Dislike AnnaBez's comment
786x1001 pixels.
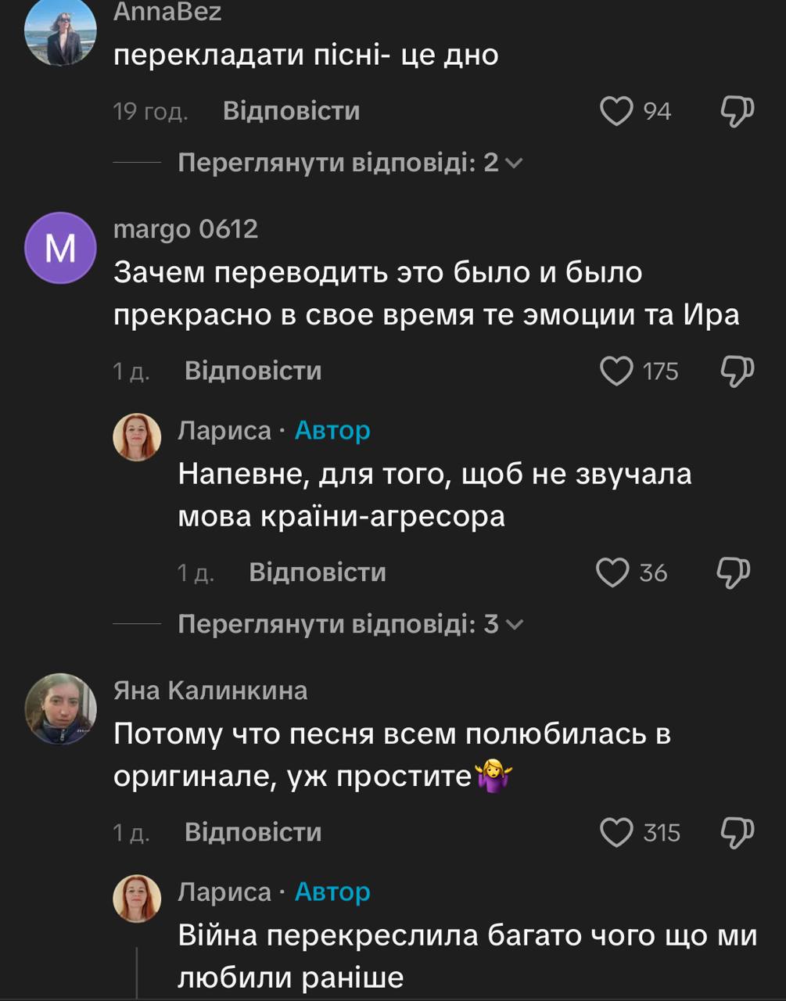(x=736, y=111)
